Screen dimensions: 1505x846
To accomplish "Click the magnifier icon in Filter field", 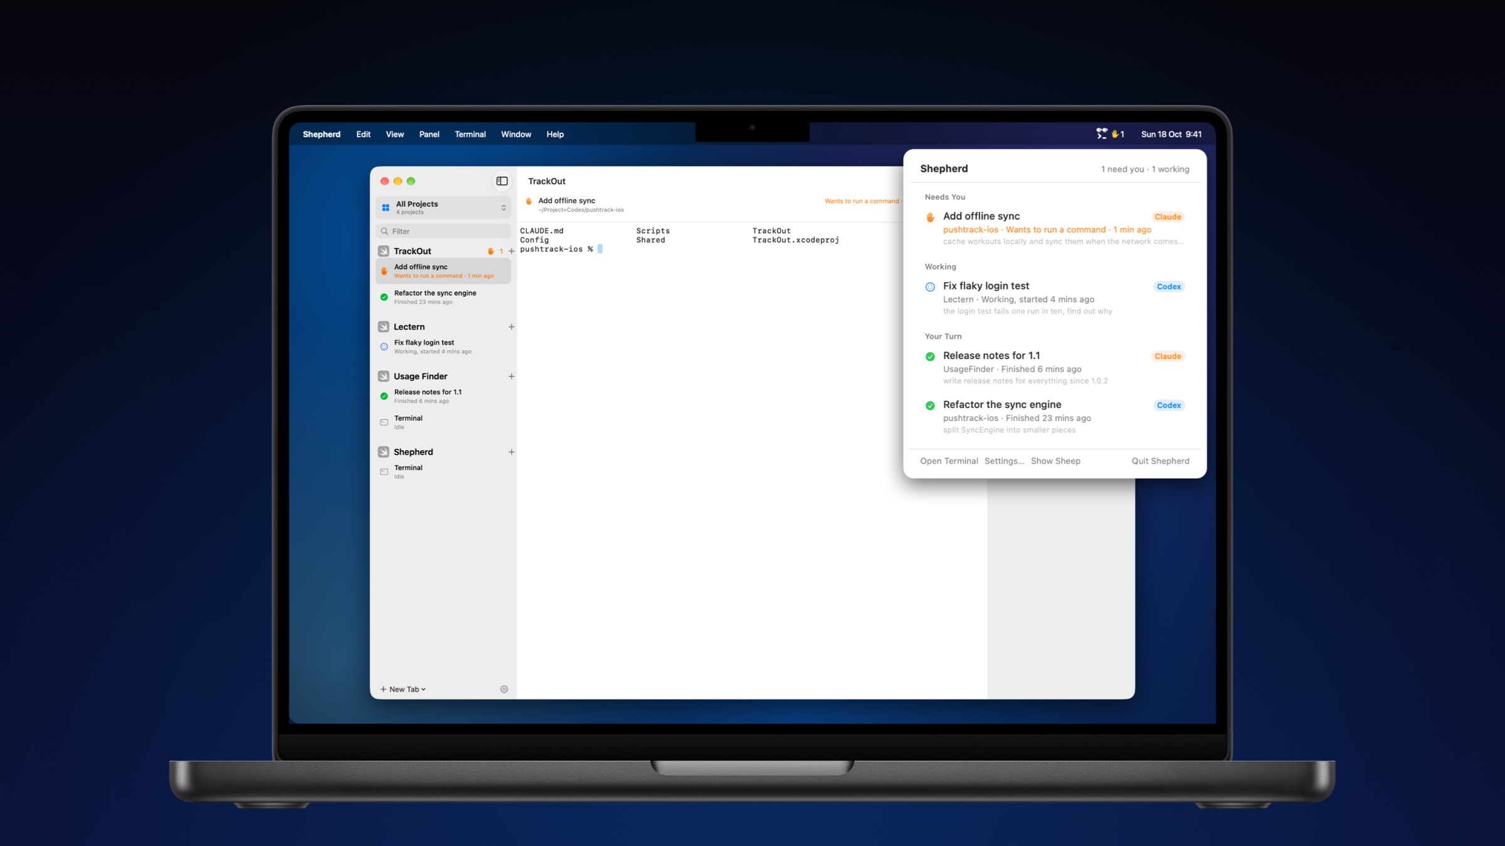I will (x=384, y=231).
